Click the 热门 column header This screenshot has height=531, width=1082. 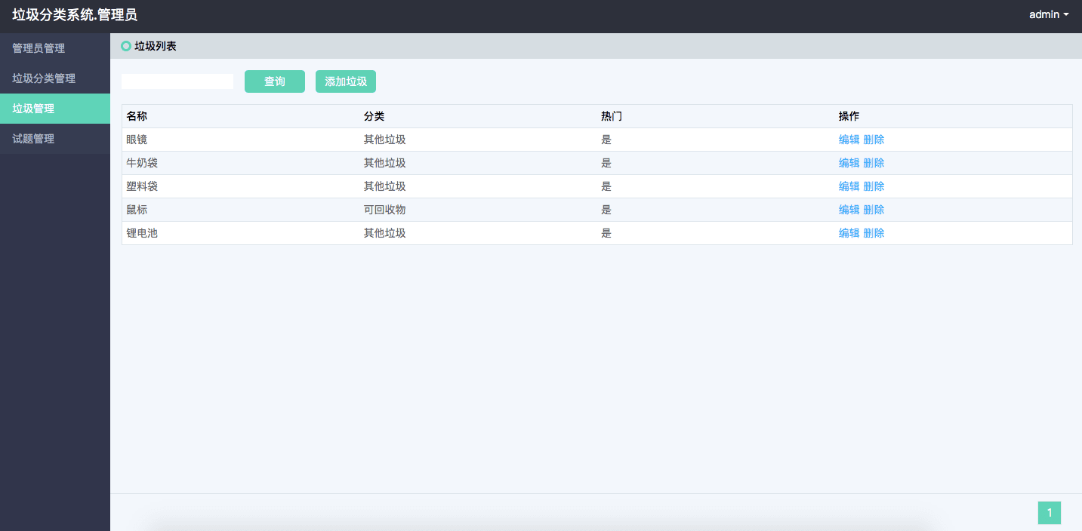coord(612,116)
